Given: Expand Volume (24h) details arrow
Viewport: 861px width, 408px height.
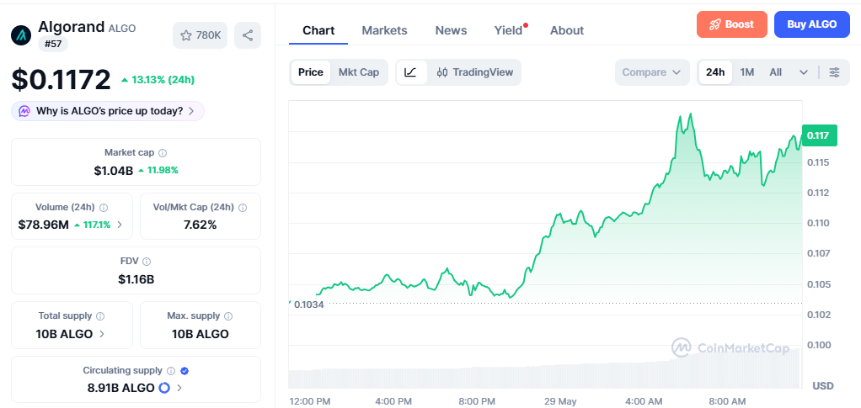Looking at the screenshot, I should (120, 225).
